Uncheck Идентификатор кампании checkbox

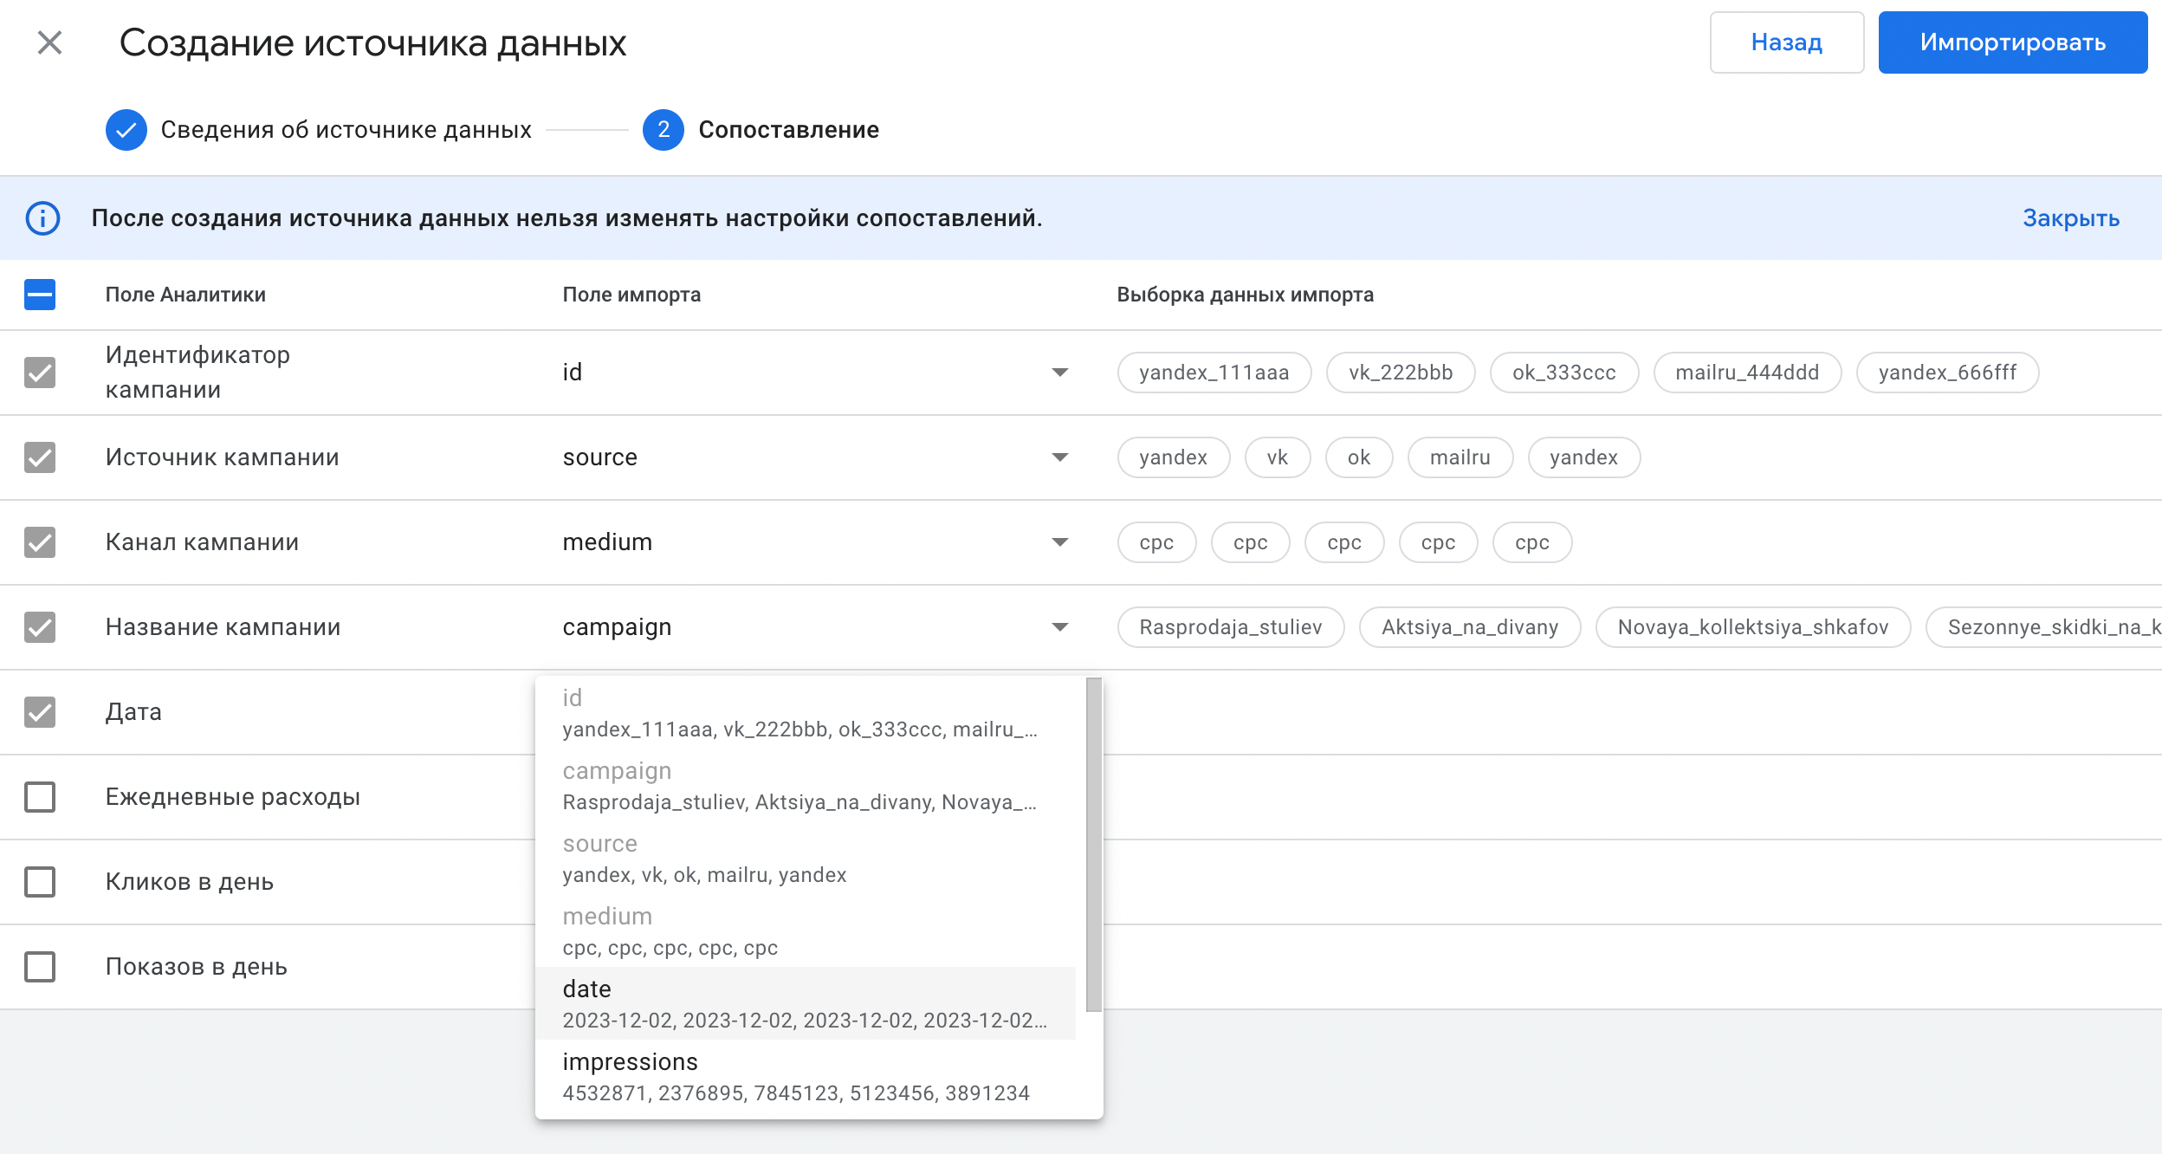(40, 373)
